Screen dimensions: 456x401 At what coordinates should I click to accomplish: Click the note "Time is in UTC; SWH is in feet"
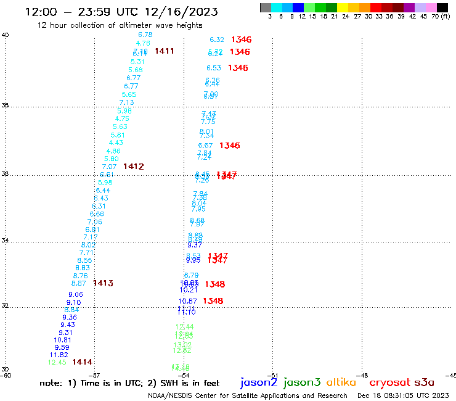(129, 383)
